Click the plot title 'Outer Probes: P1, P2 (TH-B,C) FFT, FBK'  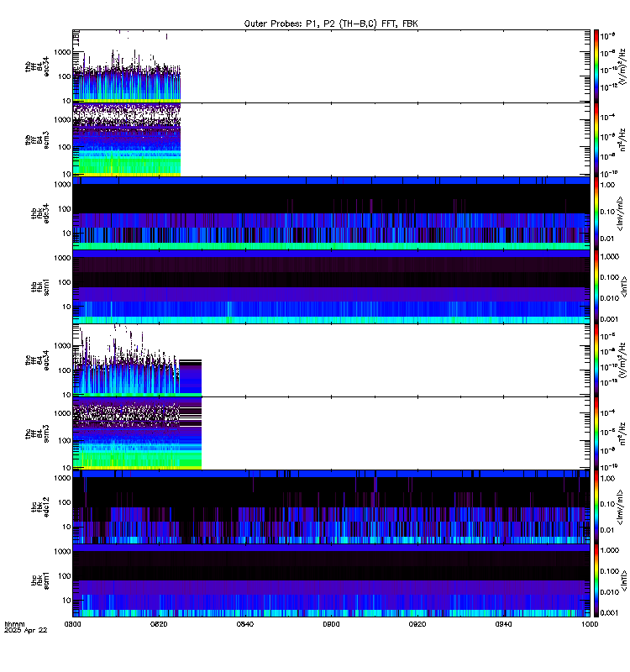coord(331,24)
